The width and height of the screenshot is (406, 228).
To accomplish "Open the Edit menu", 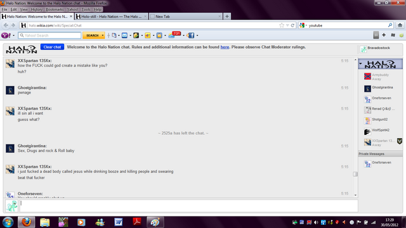I will [x=13, y=9].
